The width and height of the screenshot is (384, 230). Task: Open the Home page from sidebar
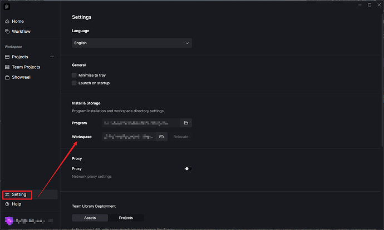pos(18,21)
